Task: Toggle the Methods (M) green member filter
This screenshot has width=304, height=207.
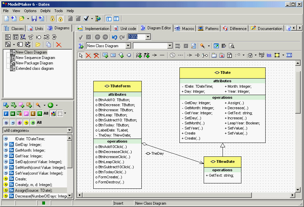Action: 13,113
